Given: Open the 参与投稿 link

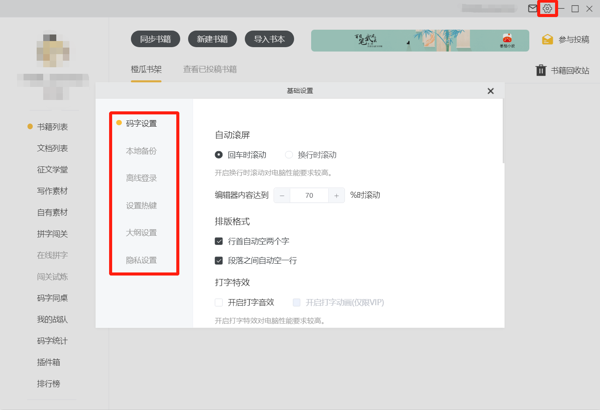Looking at the screenshot, I should (x=574, y=39).
